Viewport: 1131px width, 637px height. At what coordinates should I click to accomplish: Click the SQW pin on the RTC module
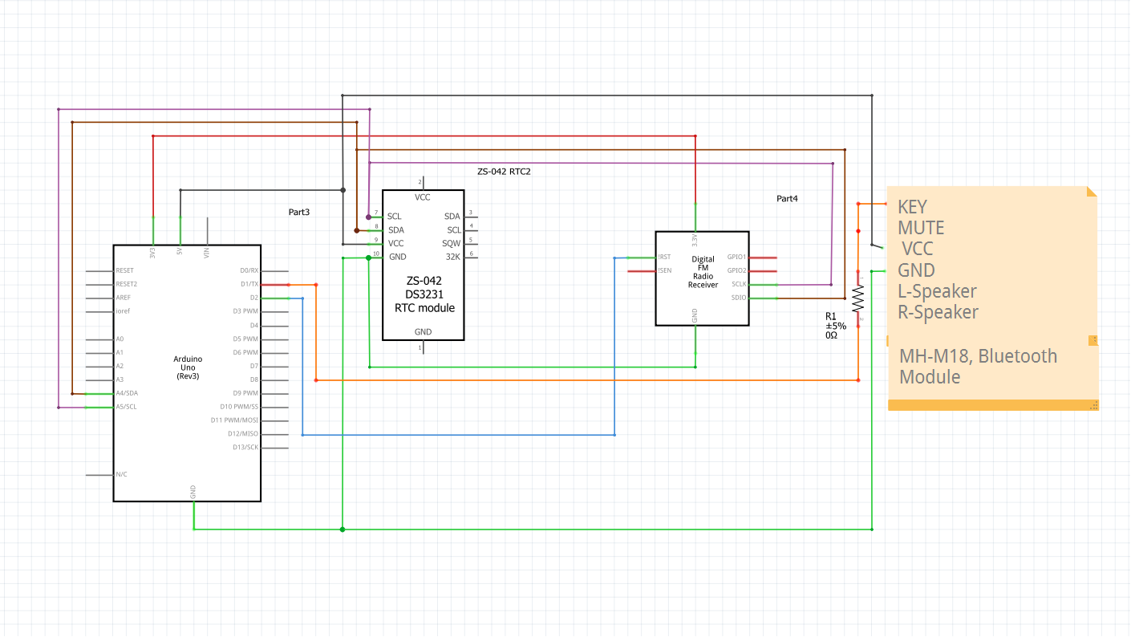[x=452, y=243]
